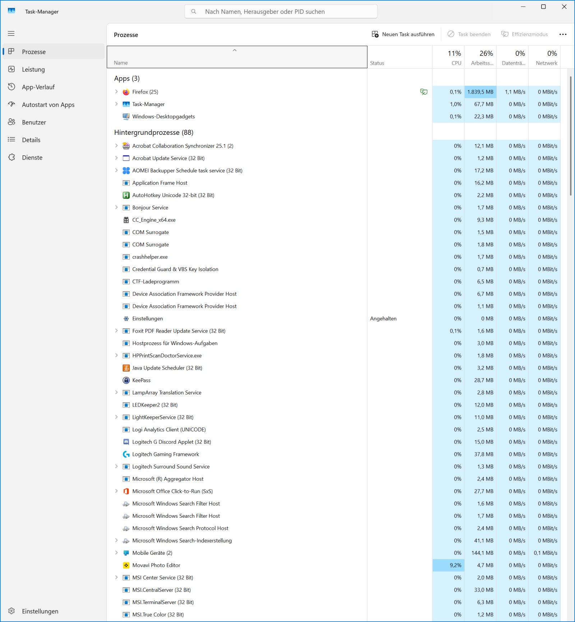Screen dimensions: 575x622
Task: Expand the Mobile Geräte (2) entry
Action: (x=116, y=553)
